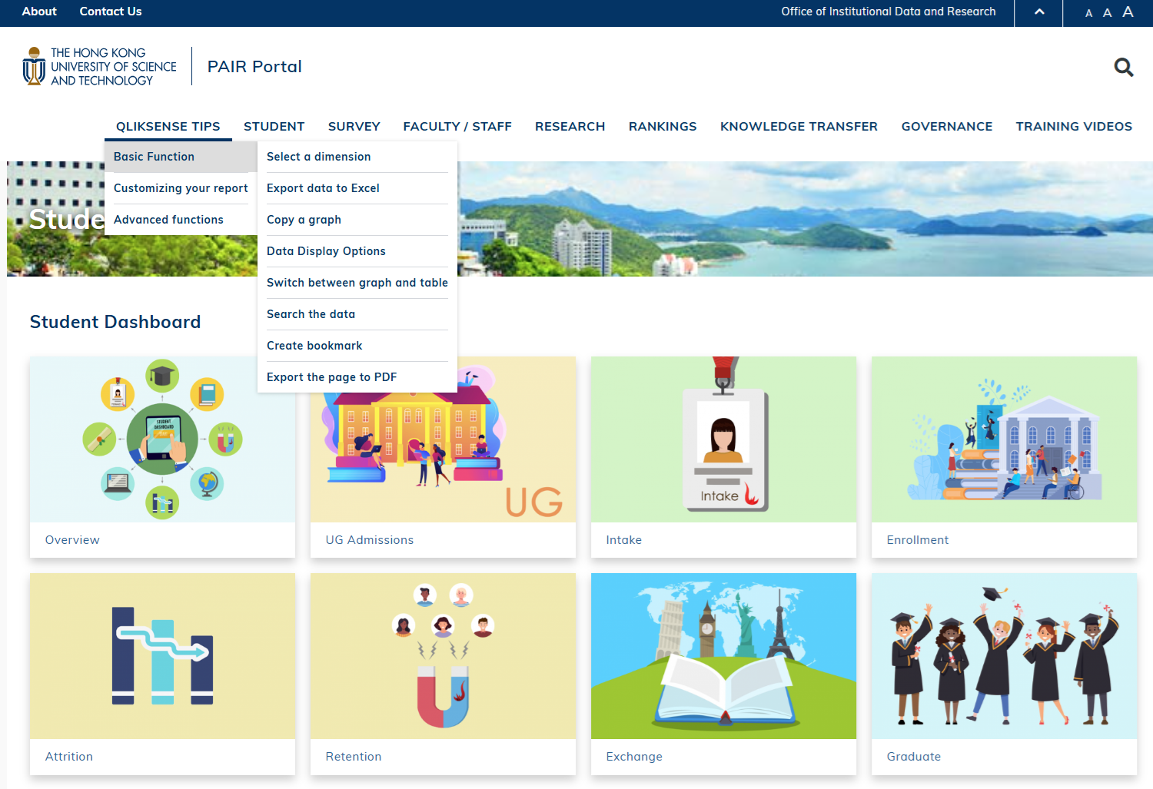The width and height of the screenshot is (1153, 789).
Task: Click the Student Dashboard heading
Action: (x=115, y=322)
